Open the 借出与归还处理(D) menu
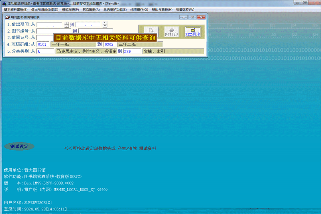The height and width of the screenshot is (214, 321). pos(45,10)
